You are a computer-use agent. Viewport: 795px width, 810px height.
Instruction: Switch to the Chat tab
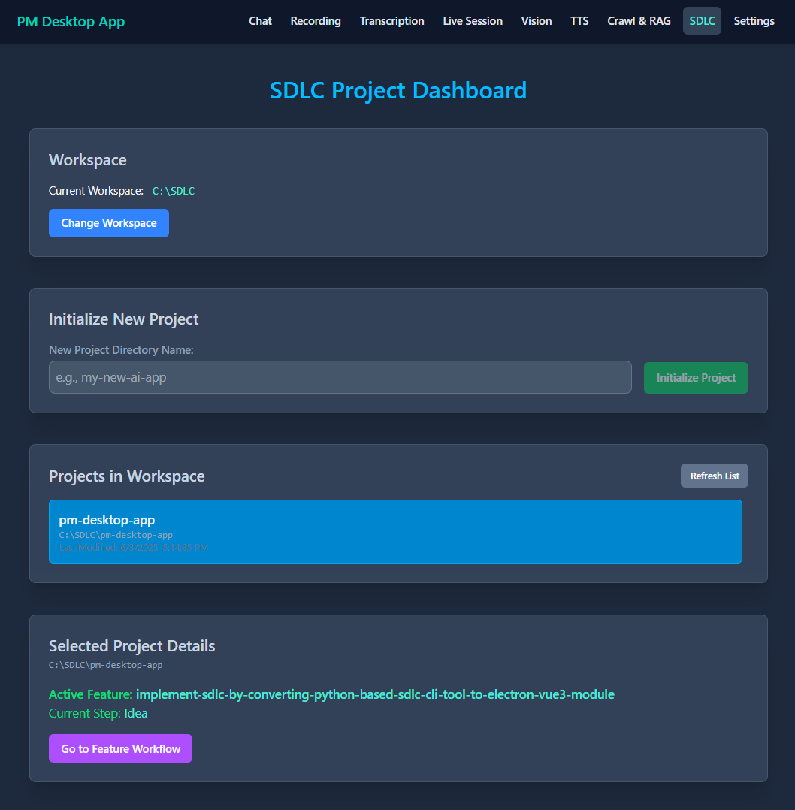click(x=260, y=21)
